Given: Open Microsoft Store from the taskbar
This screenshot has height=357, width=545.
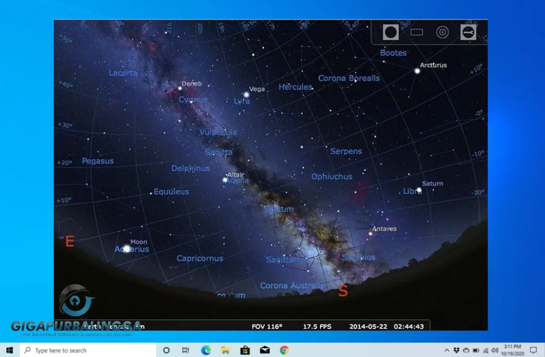Looking at the screenshot, I should point(244,350).
